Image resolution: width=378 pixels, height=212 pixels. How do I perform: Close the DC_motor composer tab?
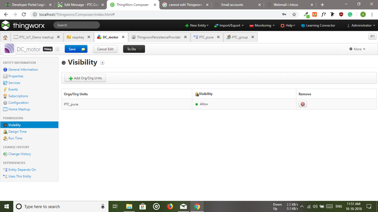tap(123, 37)
